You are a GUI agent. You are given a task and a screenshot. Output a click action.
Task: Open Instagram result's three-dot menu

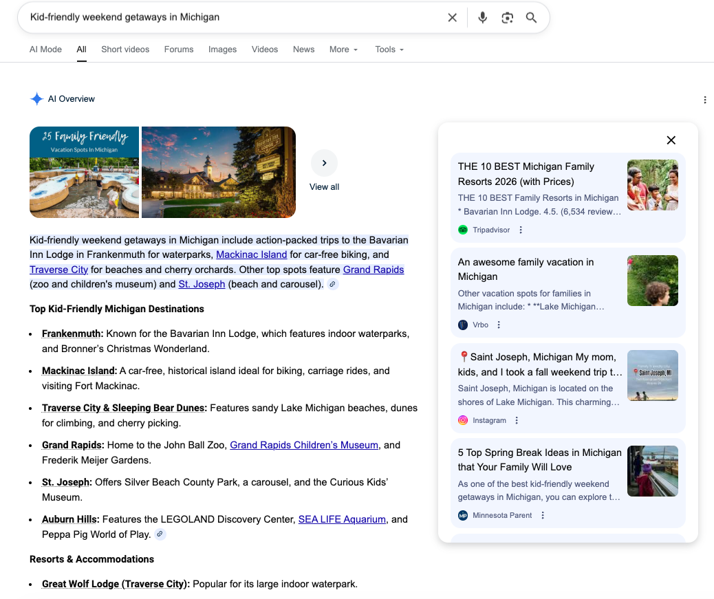tap(517, 420)
